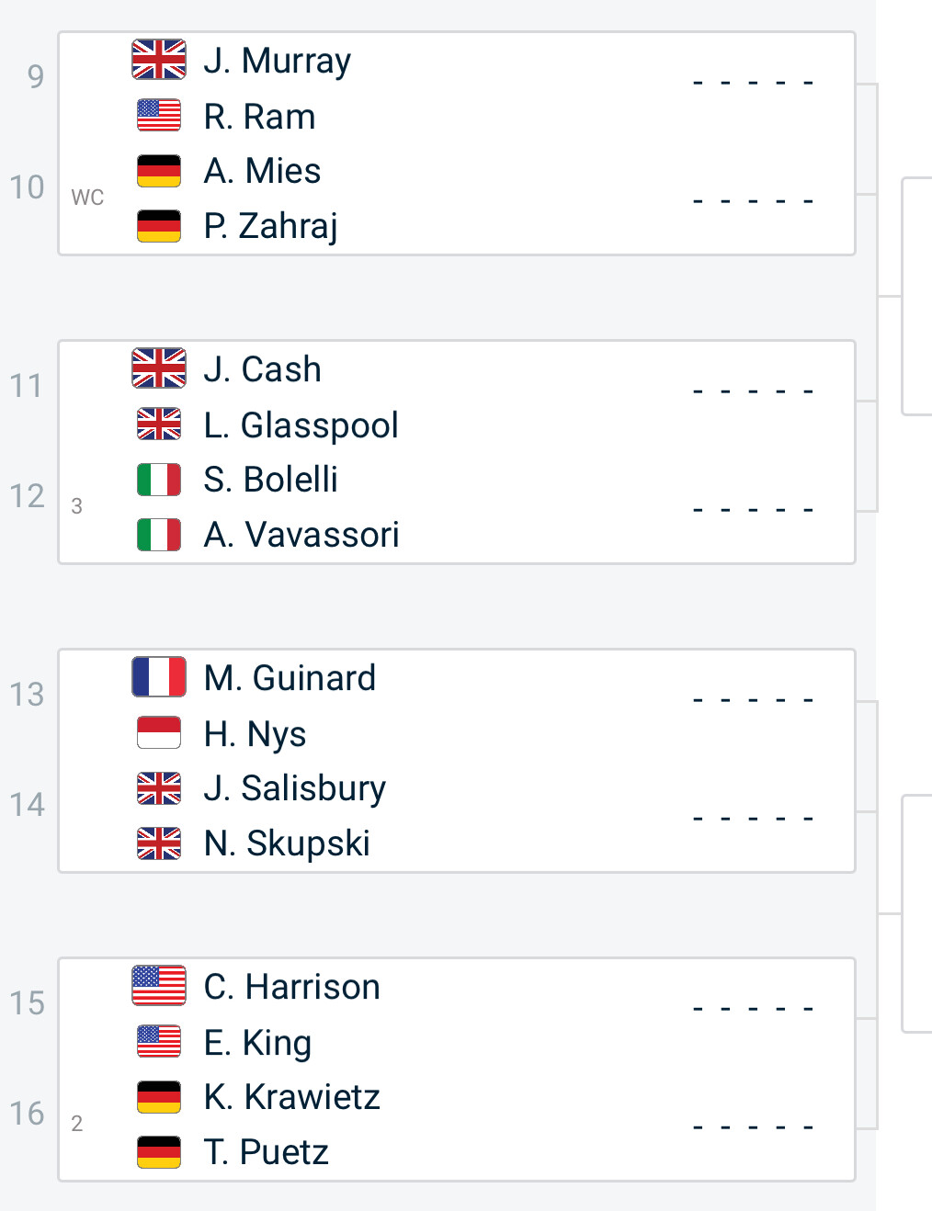This screenshot has height=1211, width=932.
Task: Select player P. Zahraj
Action: [271, 226]
